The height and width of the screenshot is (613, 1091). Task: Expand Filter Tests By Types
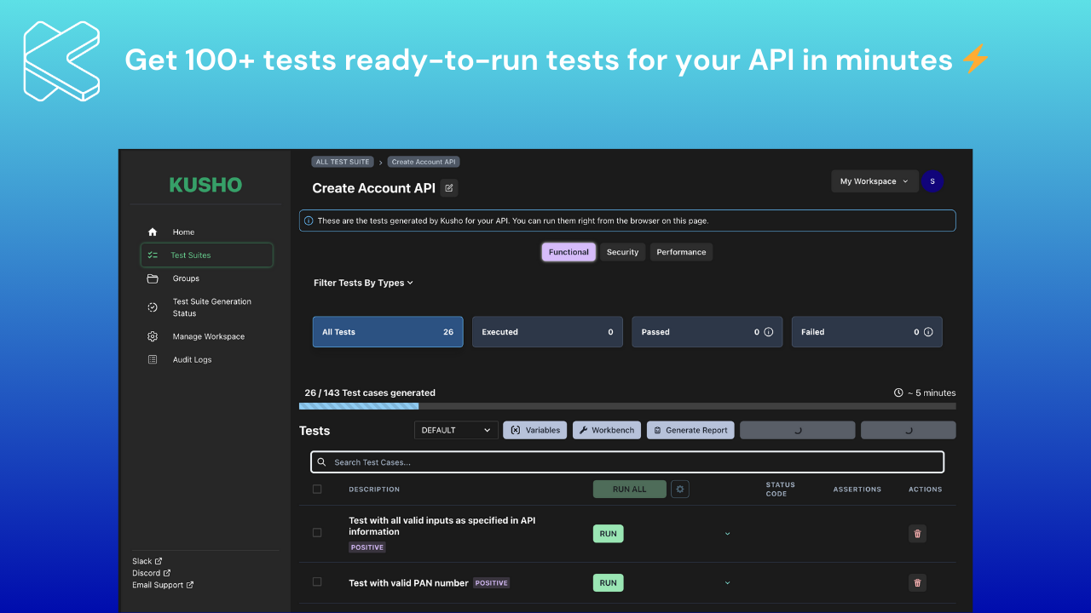(363, 283)
